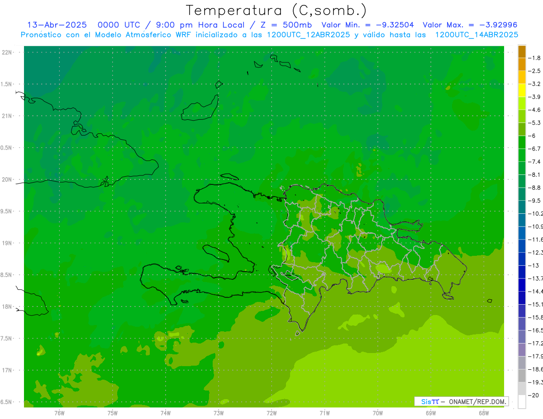The height and width of the screenshot is (419, 543).
Task: Click the dark orange swatch above -1.8
Action: [x=522, y=52]
